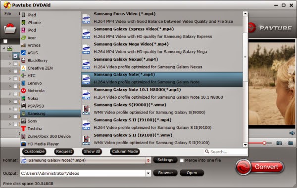Open Zune/Xbox 360 Device category
Screen dimensions: 297x188
tap(50, 136)
